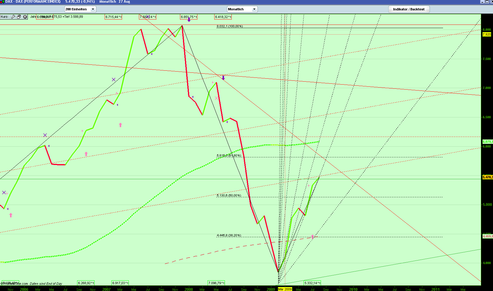Open indicator settings with the wrench icon
The width and height of the screenshot is (493, 291).
coord(13,17)
